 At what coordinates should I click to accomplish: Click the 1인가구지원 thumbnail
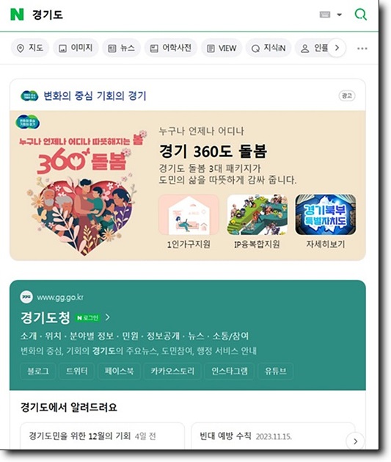click(x=189, y=214)
